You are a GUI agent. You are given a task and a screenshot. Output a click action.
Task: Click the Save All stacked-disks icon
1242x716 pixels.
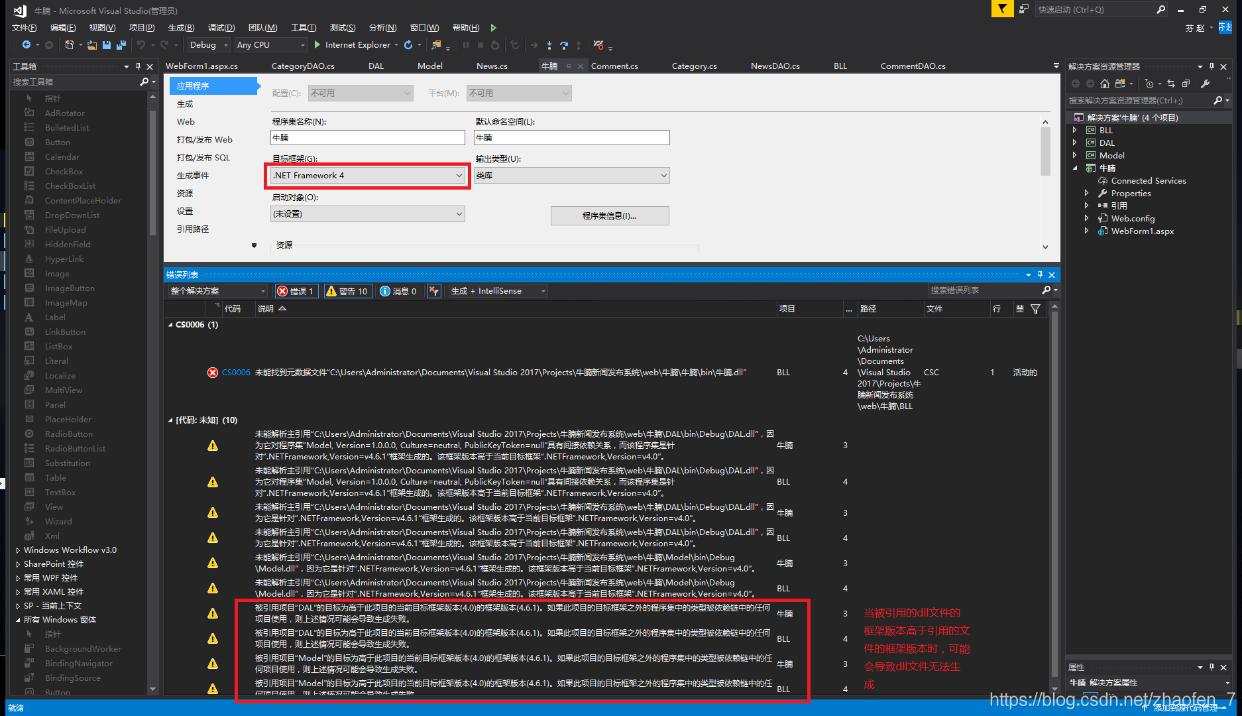pos(121,45)
